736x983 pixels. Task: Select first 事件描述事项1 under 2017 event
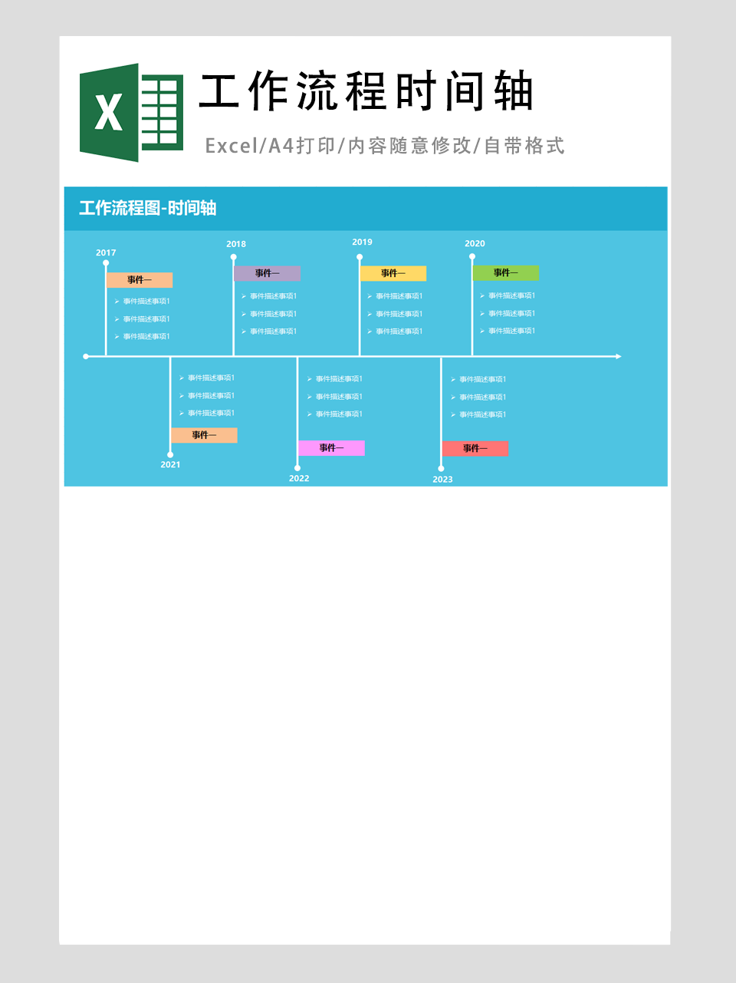coord(146,302)
